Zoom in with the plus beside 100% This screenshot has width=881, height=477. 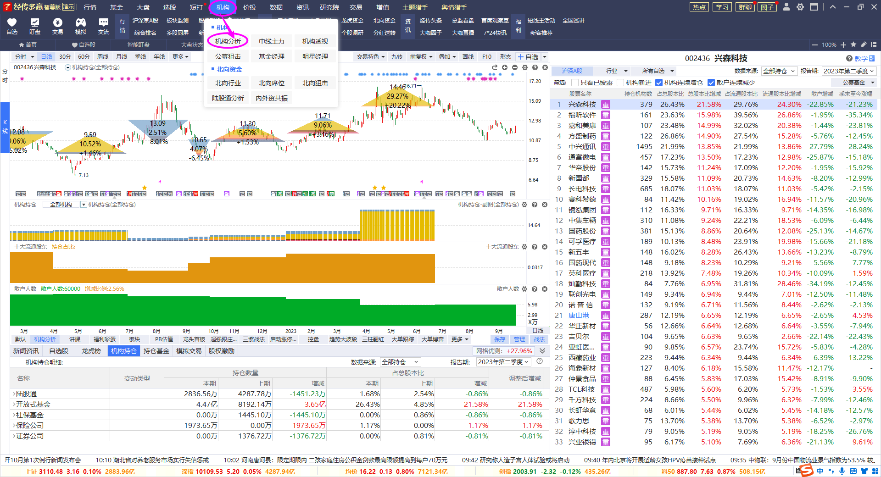click(843, 45)
